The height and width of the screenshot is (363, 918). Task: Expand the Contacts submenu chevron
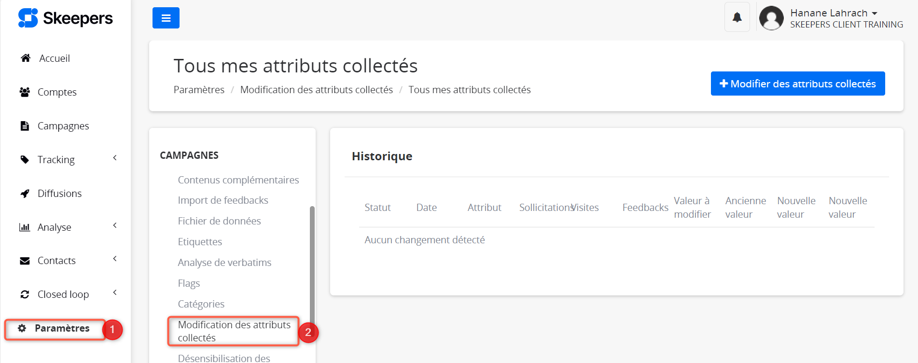coord(115,259)
